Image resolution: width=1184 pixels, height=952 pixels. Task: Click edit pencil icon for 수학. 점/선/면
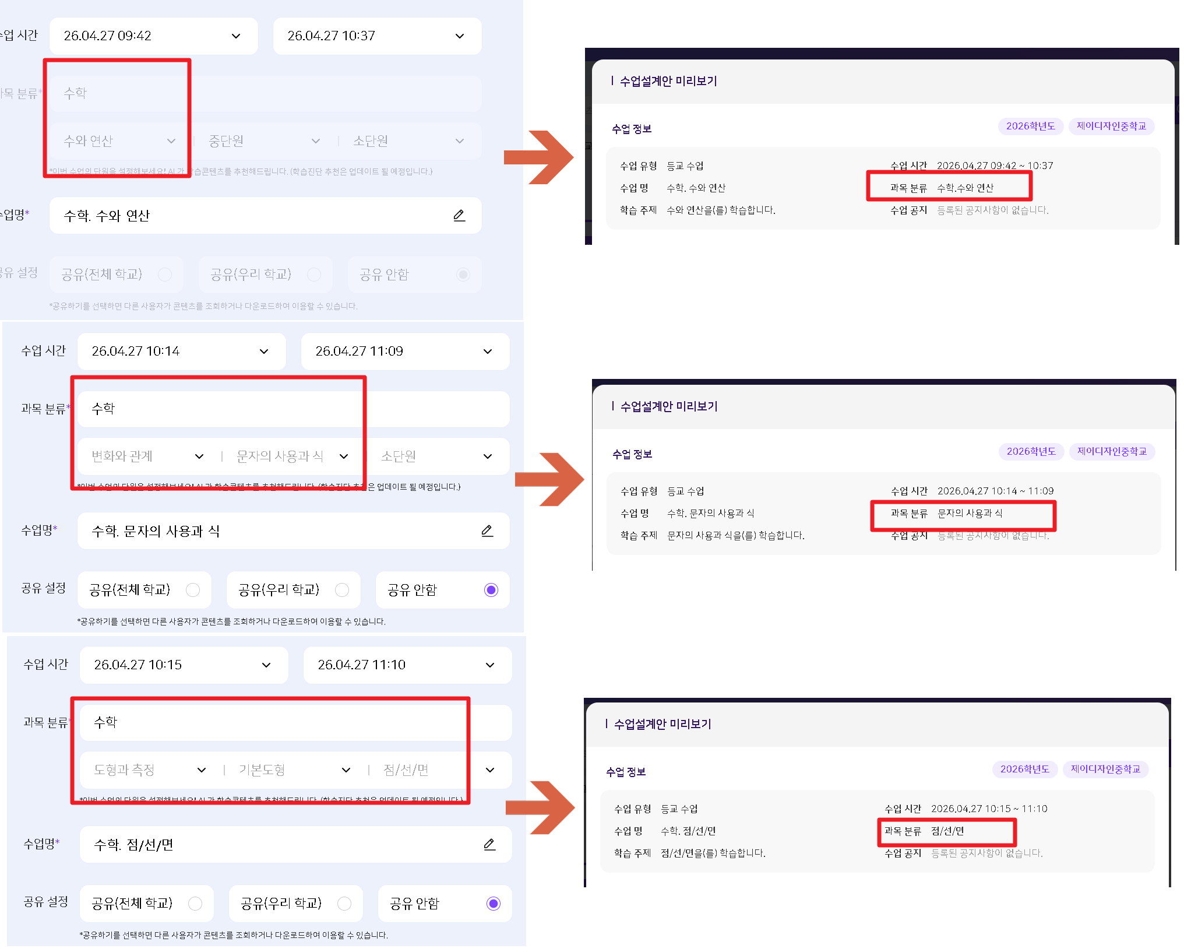[x=489, y=845]
